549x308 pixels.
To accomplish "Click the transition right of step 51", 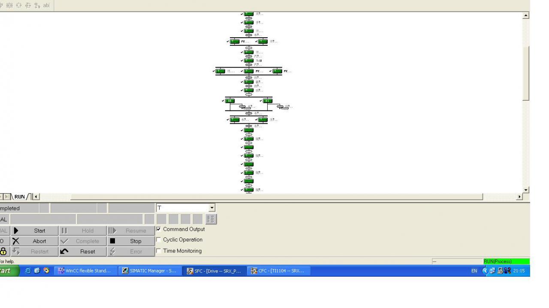I will [x=281, y=106].
